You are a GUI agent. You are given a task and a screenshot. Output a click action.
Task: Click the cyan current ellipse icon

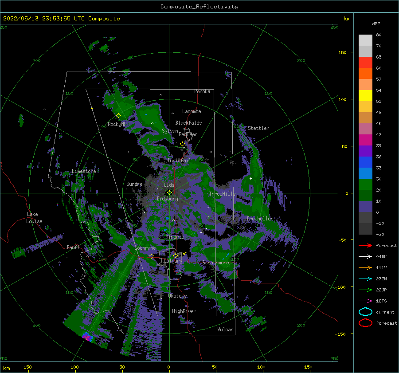pyautogui.click(x=365, y=312)
